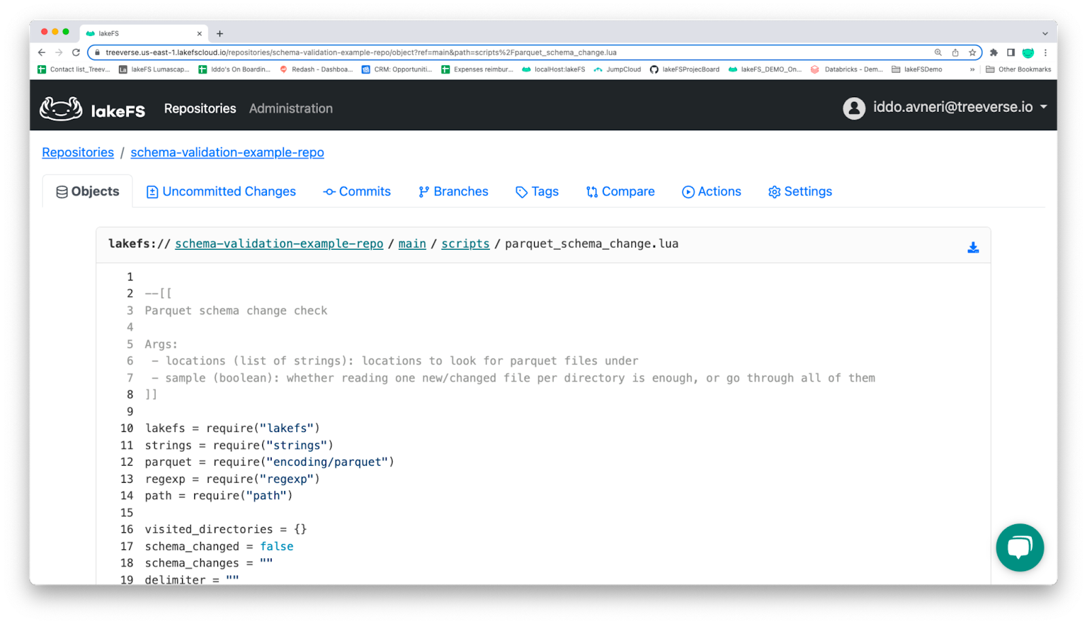This screenshot has width=1087, height=624.
Task: Click the zoom magnifier in address bar
Action: click(x=938, y=52)
